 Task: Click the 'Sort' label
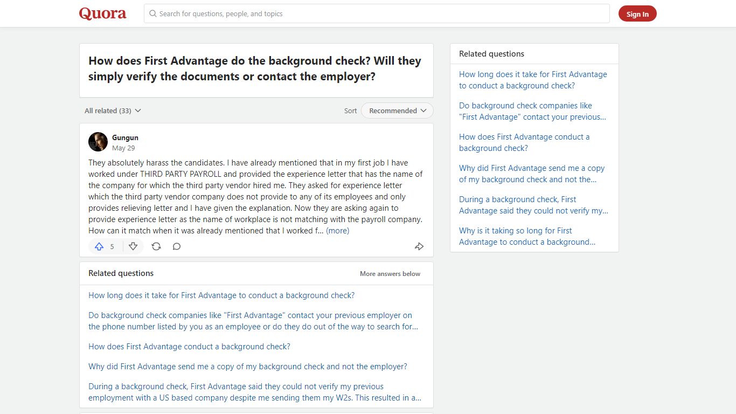[x=350, y=111]
